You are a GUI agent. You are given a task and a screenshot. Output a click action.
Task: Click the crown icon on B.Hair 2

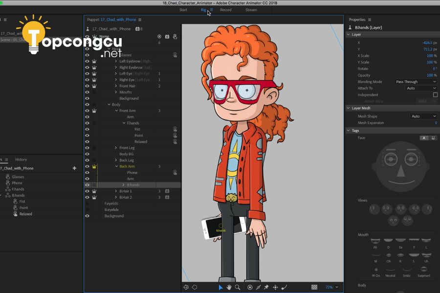point(94,197)
